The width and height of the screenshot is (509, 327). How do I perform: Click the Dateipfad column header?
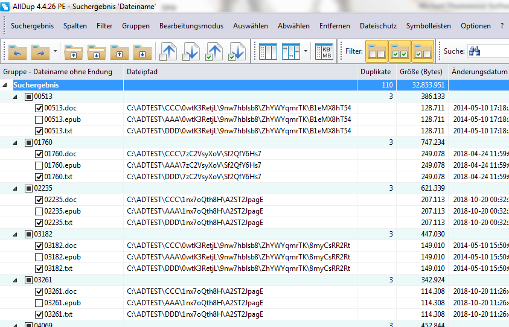[x=142, y=72]
